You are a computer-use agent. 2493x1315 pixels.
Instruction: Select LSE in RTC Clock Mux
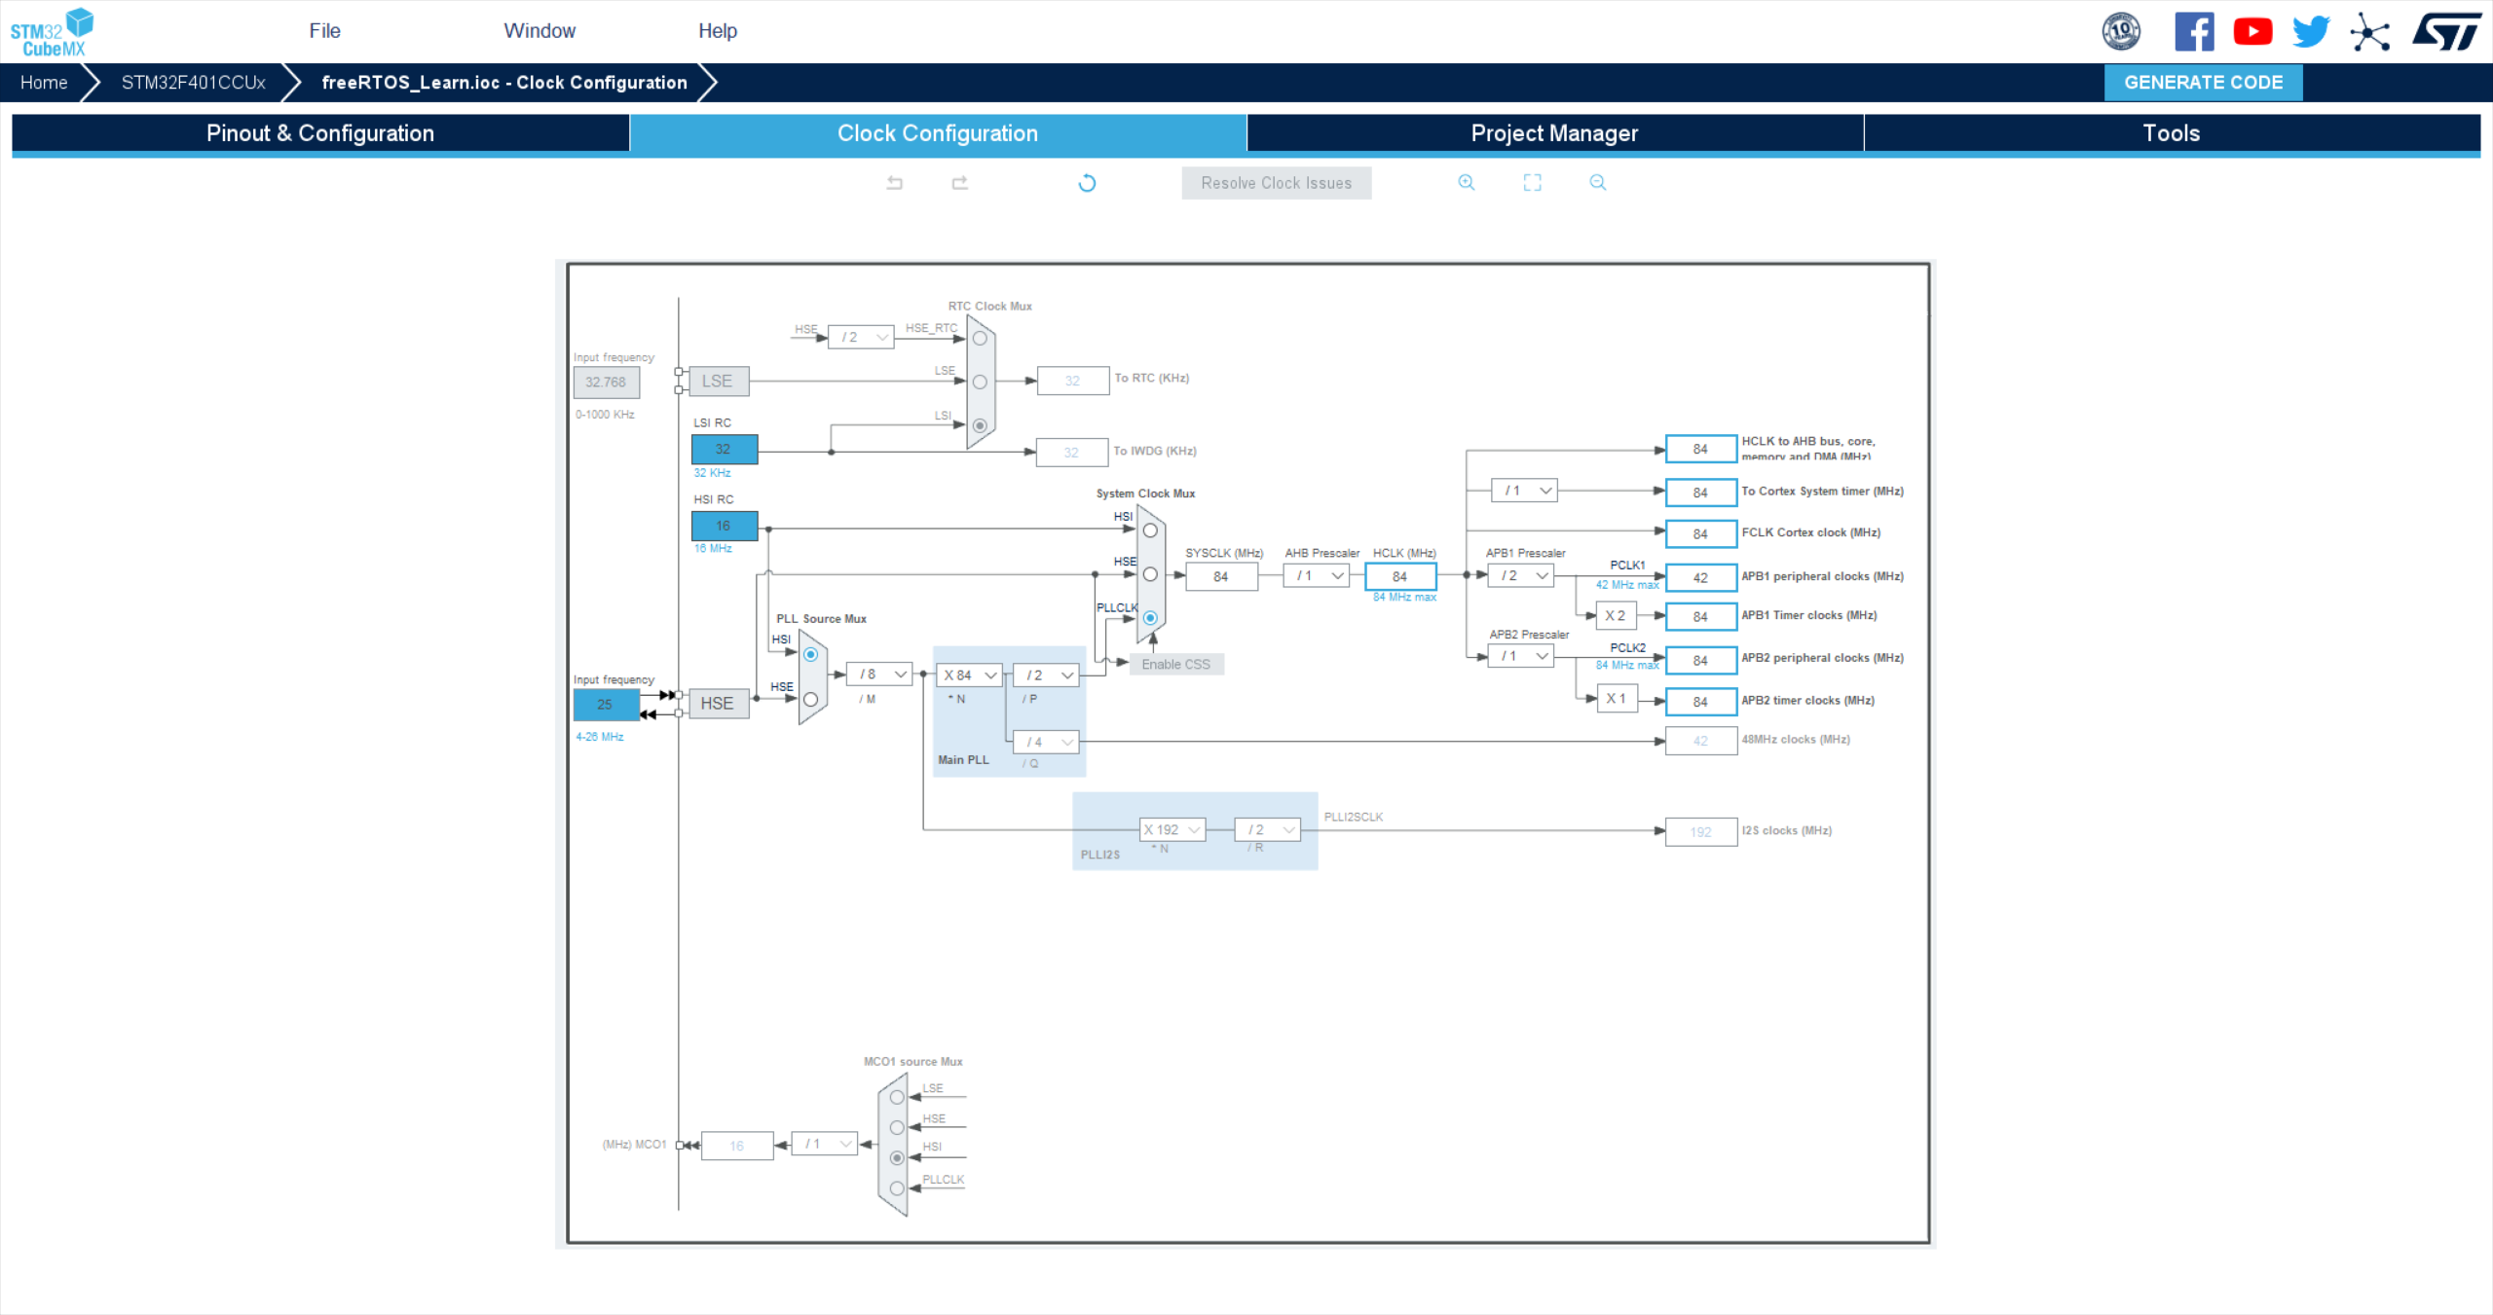(980, 382)
